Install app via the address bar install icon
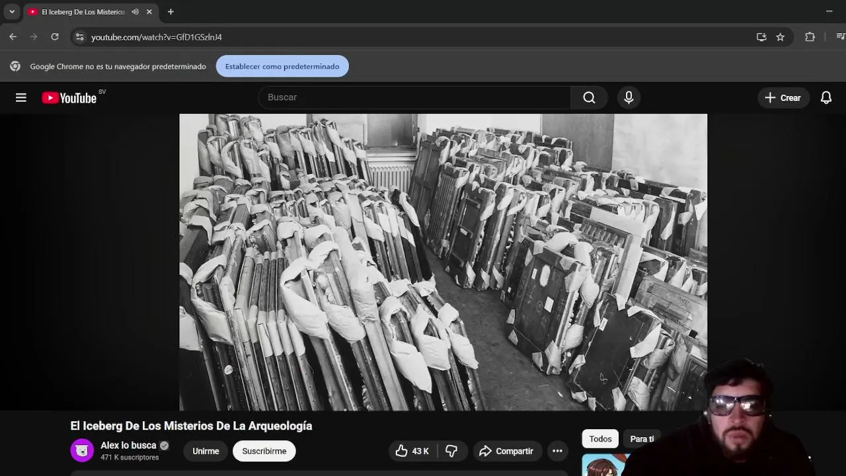Image resolution: width=846 pixels, height=476 pixels. point(761,37)
